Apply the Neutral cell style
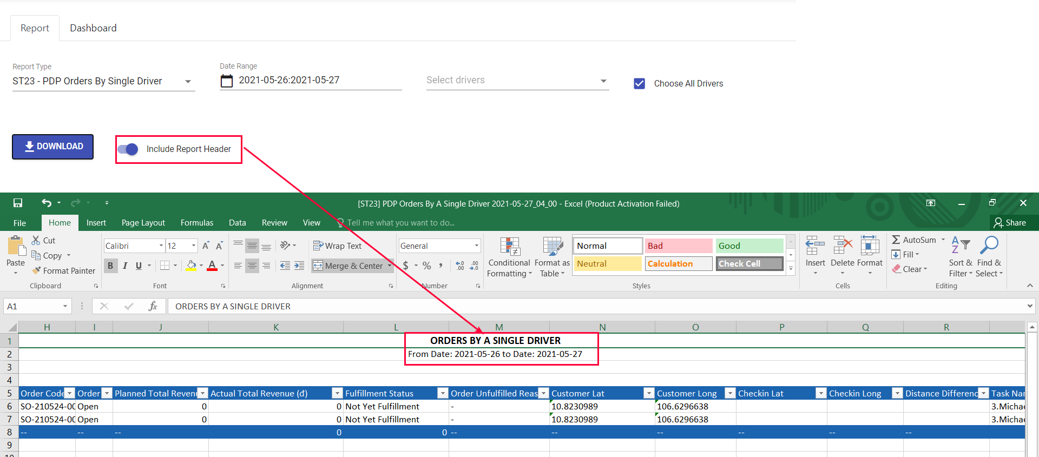The height and width of the screenshot is (457, 1039). [x=608, y=263]
